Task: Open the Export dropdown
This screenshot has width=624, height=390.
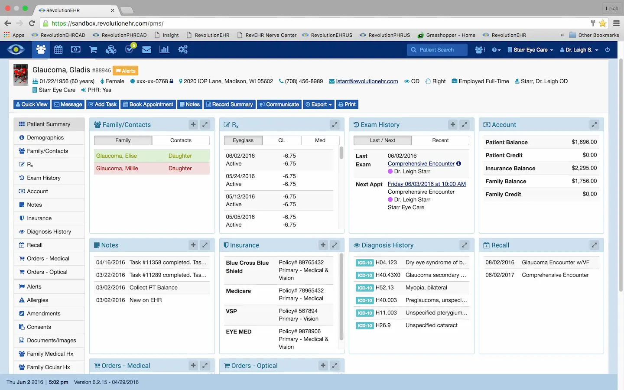Action: (318, 104)
